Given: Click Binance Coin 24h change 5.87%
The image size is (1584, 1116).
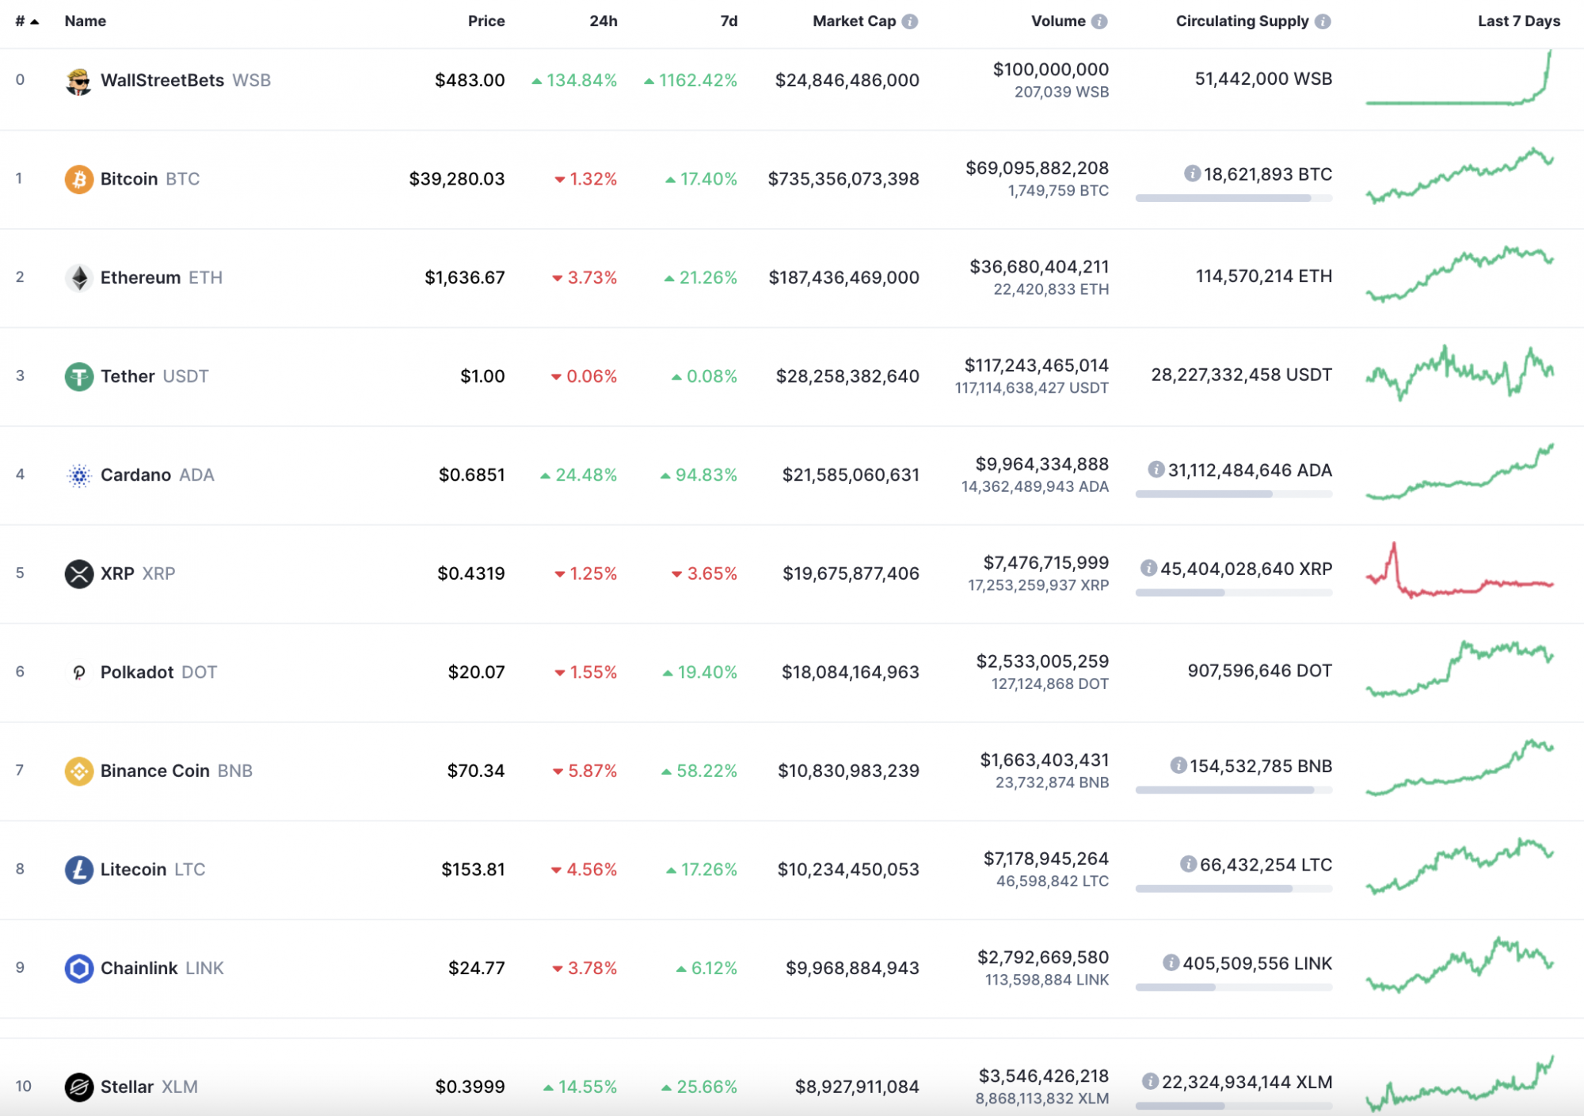Looking at the screenshot, I should [584, 771].
